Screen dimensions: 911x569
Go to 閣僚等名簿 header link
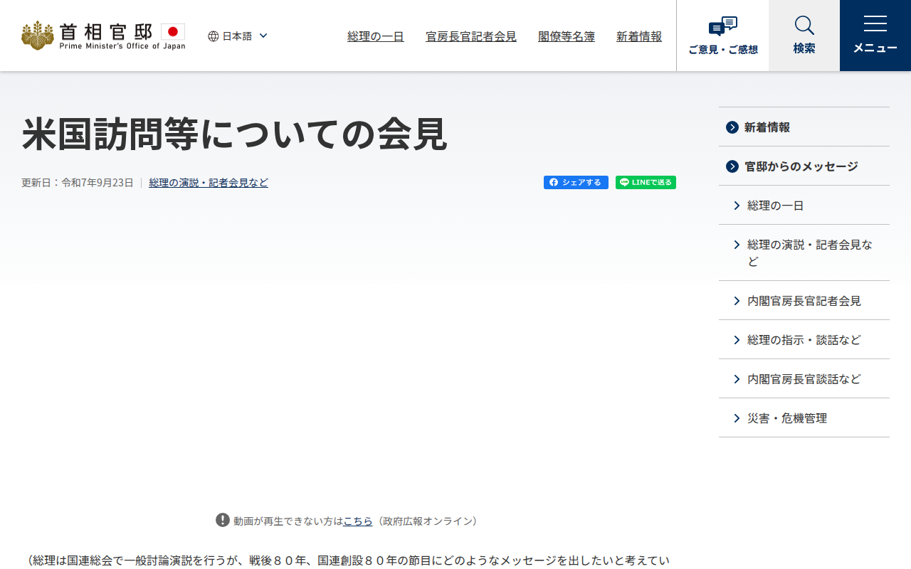[x=567, y=36]
